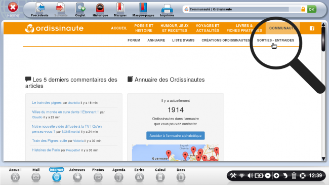Click the Wi-Fi tray icon
Image resolution: width=329 pixels, height=185 pixels.
242,175
